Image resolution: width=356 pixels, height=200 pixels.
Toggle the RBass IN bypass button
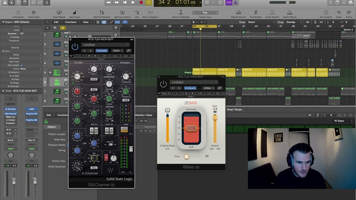pyautogui.click(x=167, y=110)
